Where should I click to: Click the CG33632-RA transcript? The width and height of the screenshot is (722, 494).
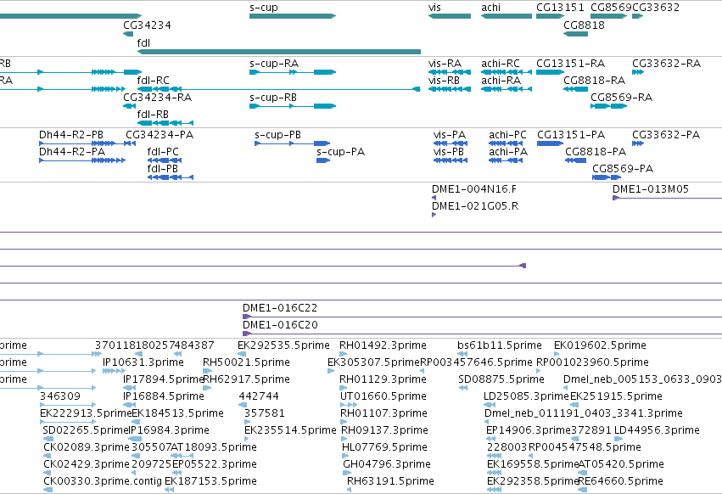point(638,72)
